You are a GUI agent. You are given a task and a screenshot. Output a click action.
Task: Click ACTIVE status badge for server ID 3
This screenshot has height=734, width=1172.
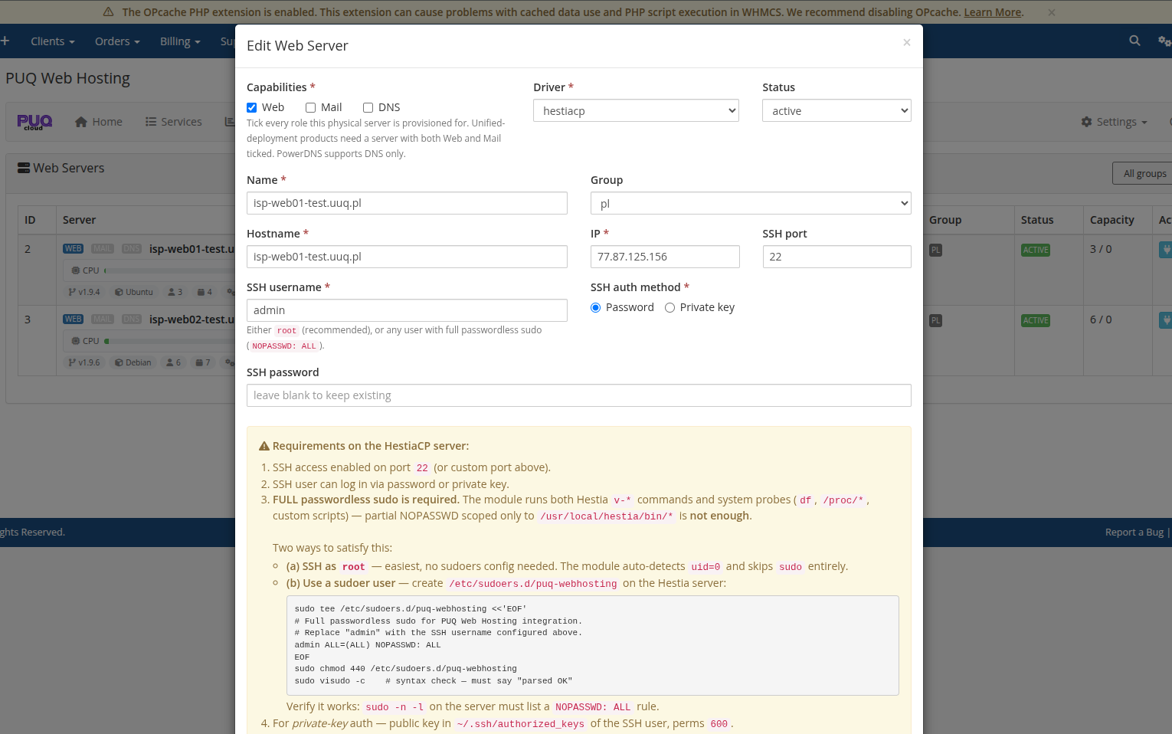[1036, 320]
